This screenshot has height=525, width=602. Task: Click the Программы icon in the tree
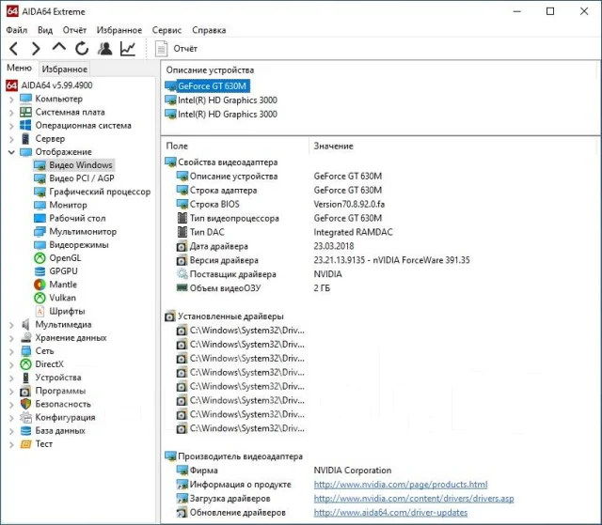click(25, 392)
